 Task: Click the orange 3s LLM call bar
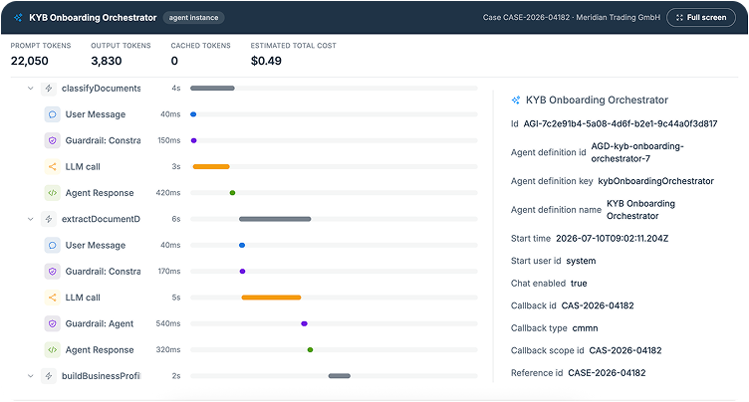[x=211, y=166]
